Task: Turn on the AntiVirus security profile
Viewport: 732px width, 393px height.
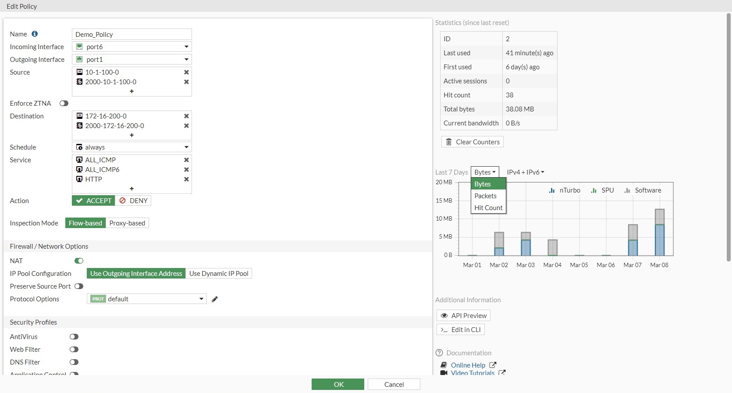Action: pyautogui.click(x=74, y=337)
